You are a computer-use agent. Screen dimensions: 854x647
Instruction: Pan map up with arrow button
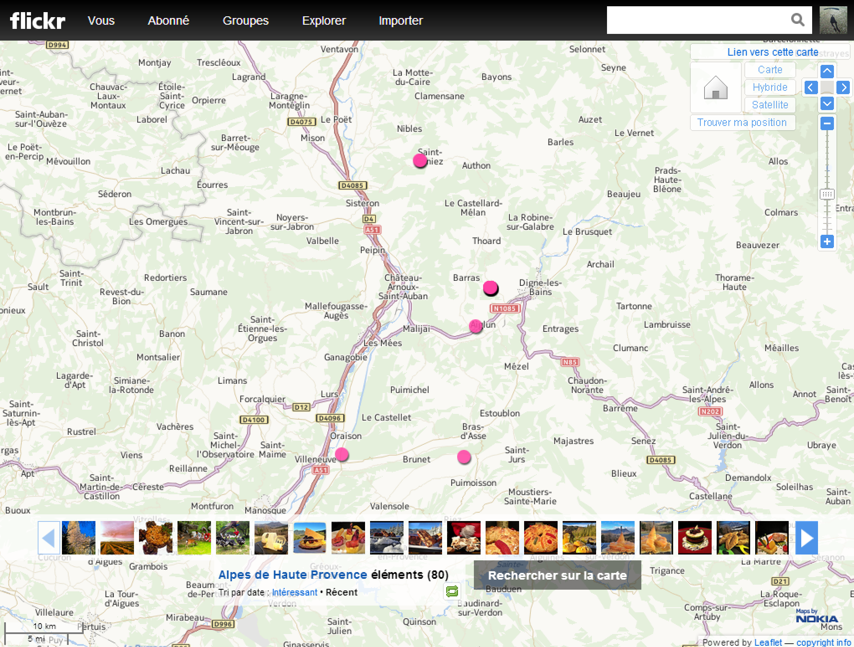827,71
